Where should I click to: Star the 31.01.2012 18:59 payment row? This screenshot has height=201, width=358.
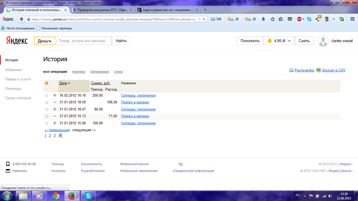(x=46, y=102)
